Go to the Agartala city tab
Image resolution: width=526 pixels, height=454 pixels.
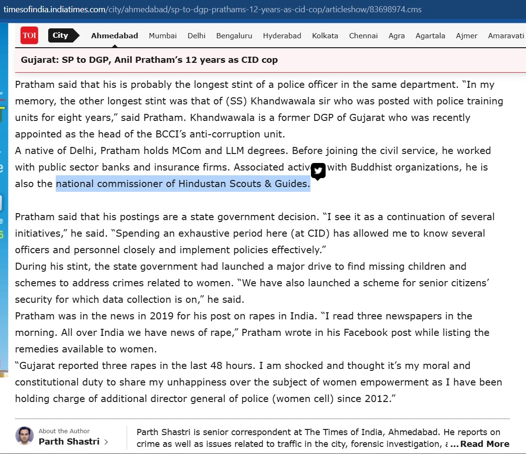430,35
